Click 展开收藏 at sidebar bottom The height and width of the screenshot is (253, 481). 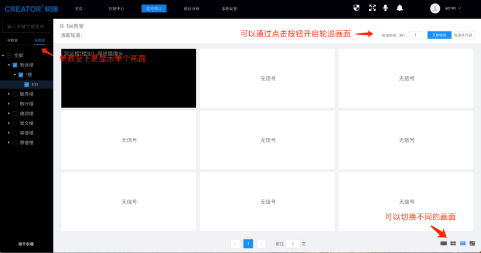26,244
